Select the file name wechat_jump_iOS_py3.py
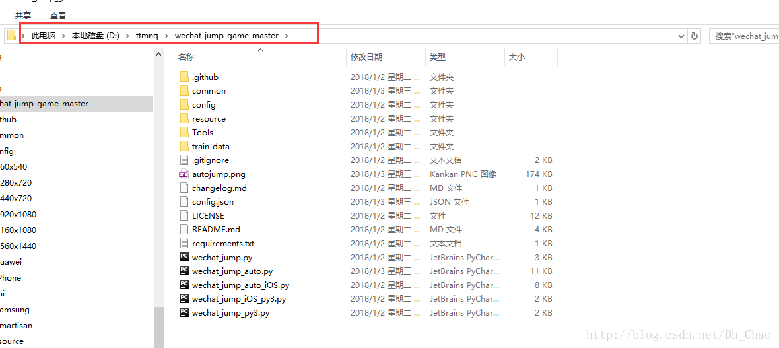This screenshot has height=348, width=779. tap(239, 299)
